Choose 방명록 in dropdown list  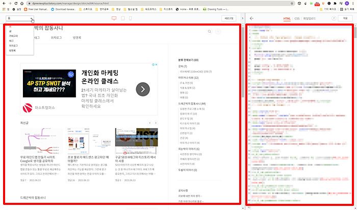(12, 51)
